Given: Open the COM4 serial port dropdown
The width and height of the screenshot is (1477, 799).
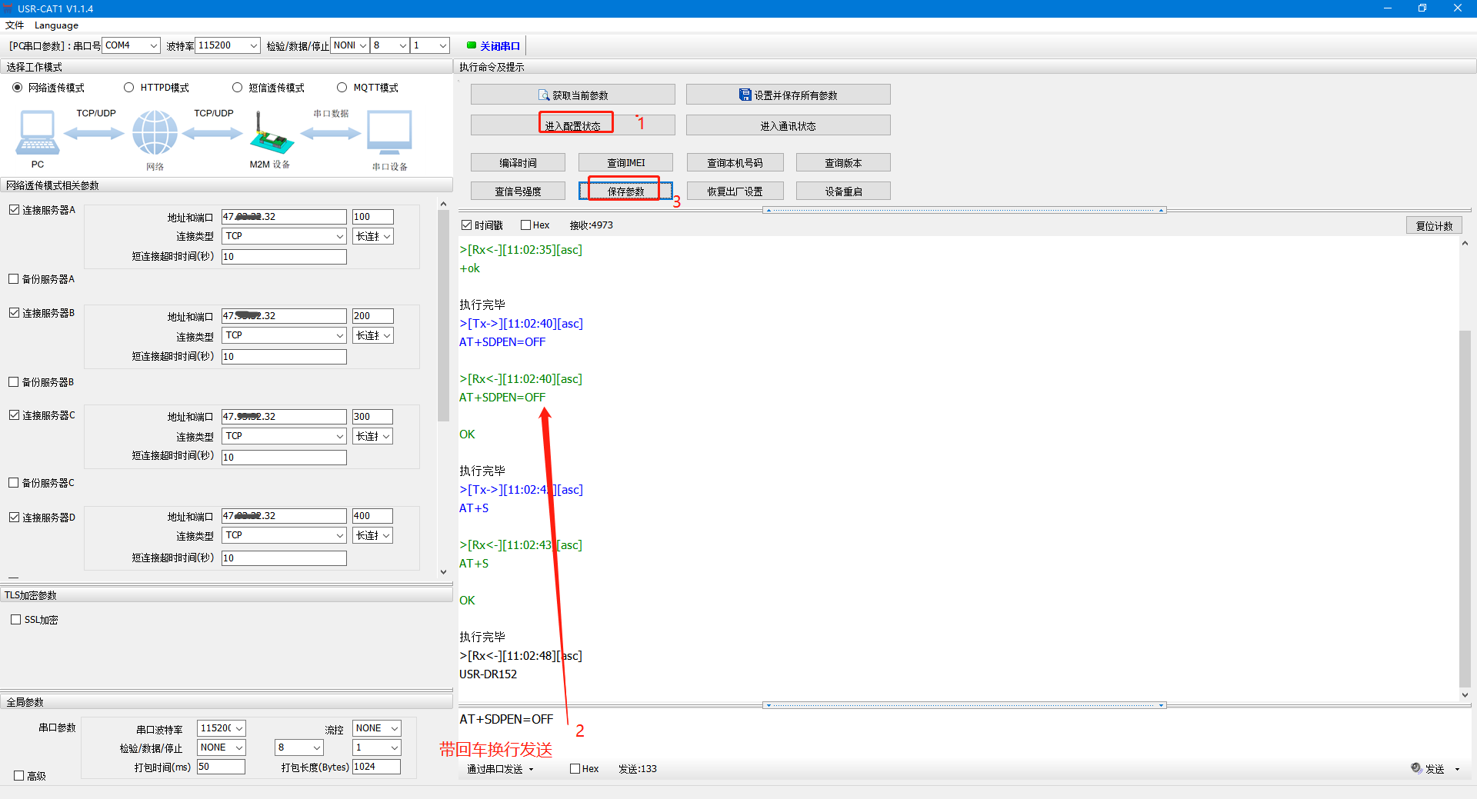Looking at the screenshot, I should [132, 45].
